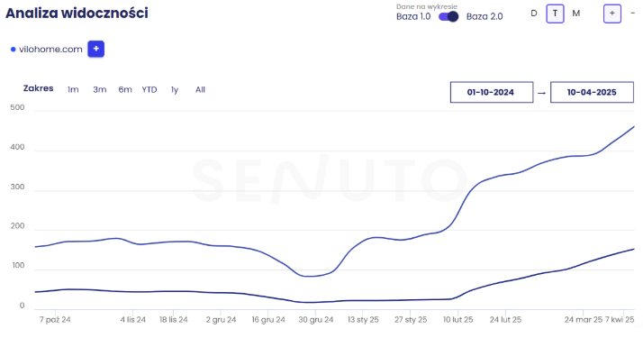Add a competitor domain with blue plus button
Screen dimensions: 643x338
tap(96, 49)
